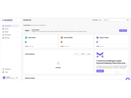Click the Total Orders blue icon
Viewport: 131px width, 98px height.
[26, 38]
